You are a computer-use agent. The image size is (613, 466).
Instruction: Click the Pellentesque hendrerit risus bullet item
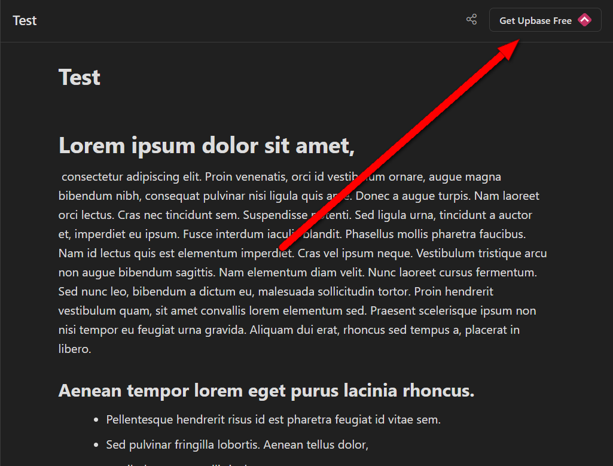273,419
